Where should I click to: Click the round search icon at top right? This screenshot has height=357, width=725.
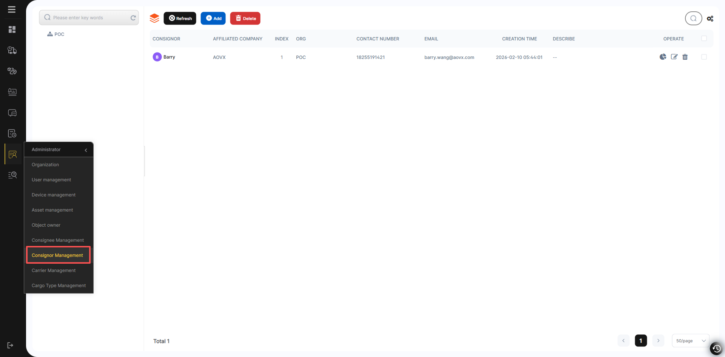(x=693, y=18)
